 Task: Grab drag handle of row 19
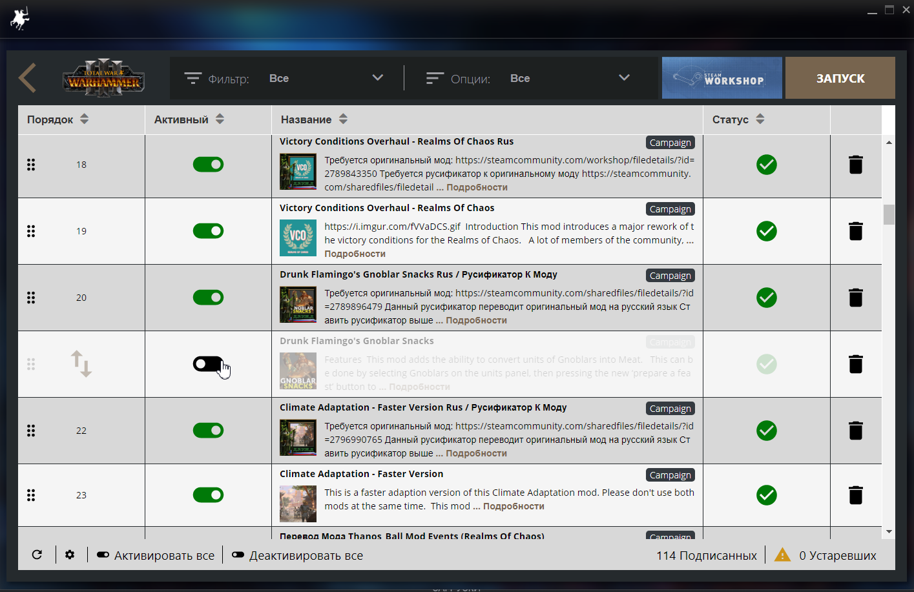31,231
